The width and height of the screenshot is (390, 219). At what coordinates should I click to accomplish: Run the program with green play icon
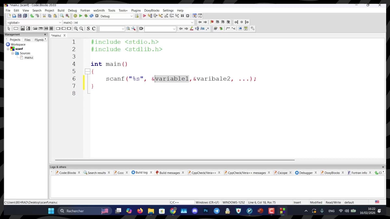pyautogui.click(x=81, y=16)
